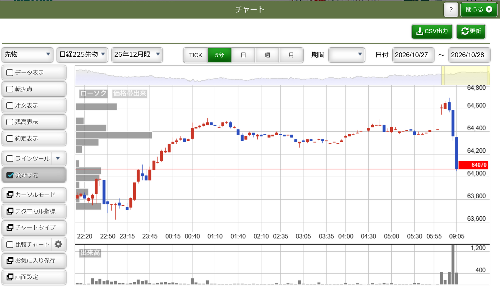Expand the ラインツール dropdown arrow
Screen dimensions: 500x300
click(x=58, y=158)
